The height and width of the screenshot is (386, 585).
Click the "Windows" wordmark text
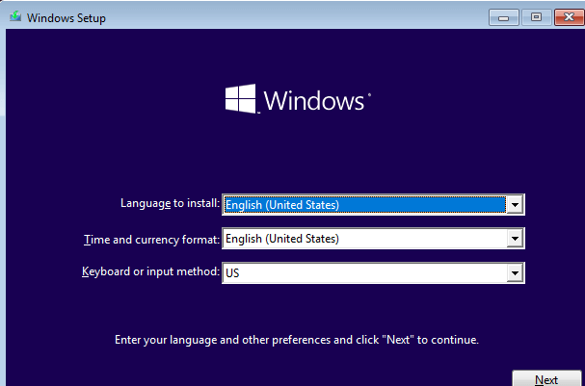[313, 101]
